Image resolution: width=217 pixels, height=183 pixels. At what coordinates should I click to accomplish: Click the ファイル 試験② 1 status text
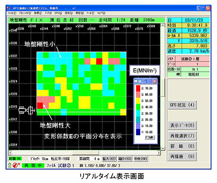click(60, 165)
